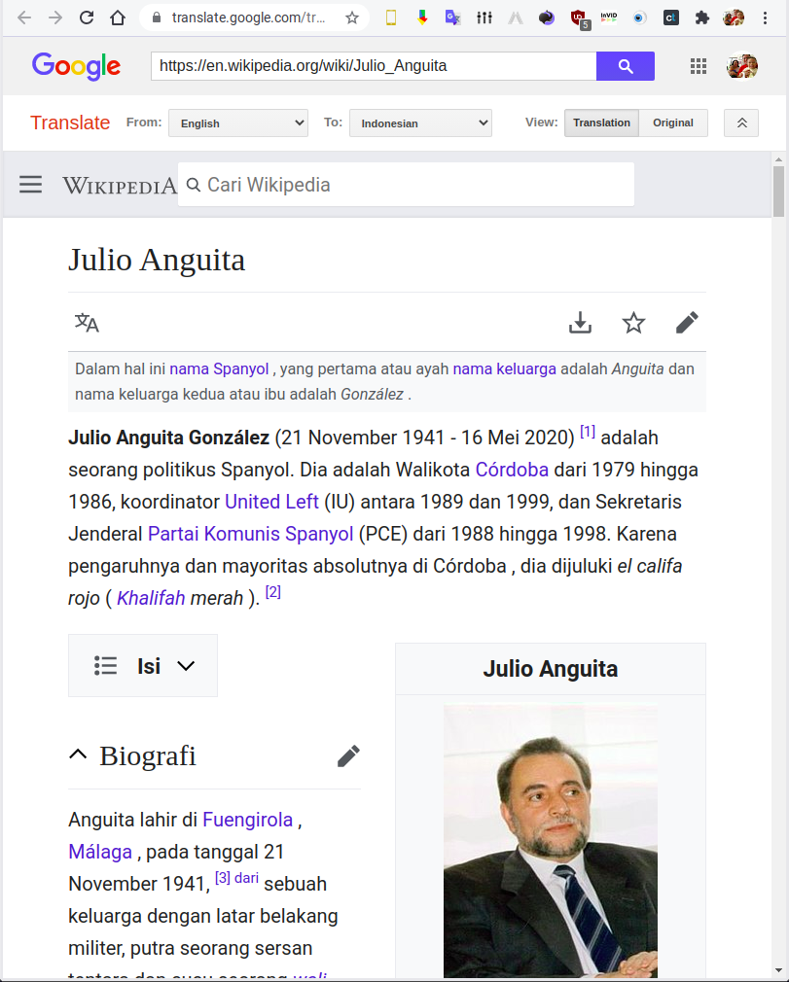Viewport: 789px width, 982px height.
Task: Bookmark this page with the star icon
Action: point(352,18)
